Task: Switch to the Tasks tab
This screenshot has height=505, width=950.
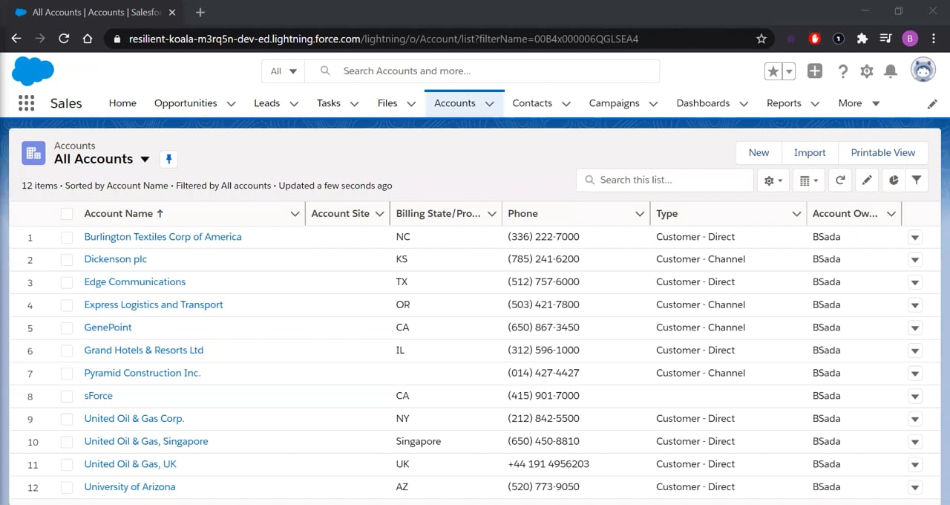Action: (329, 103)
